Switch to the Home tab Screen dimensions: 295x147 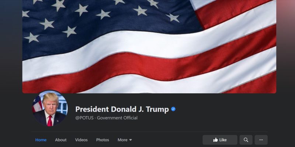tap(41, 140)
